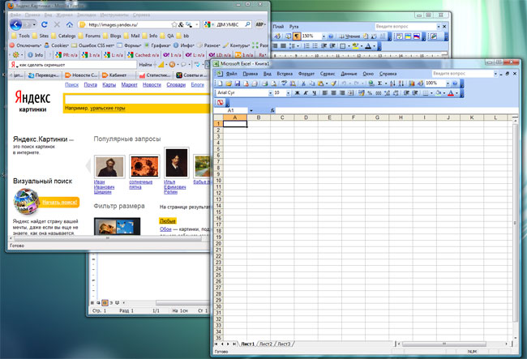Toggle print layout view button in Word
The width and height of the screenshot is (527, 359).
point(105,302)
